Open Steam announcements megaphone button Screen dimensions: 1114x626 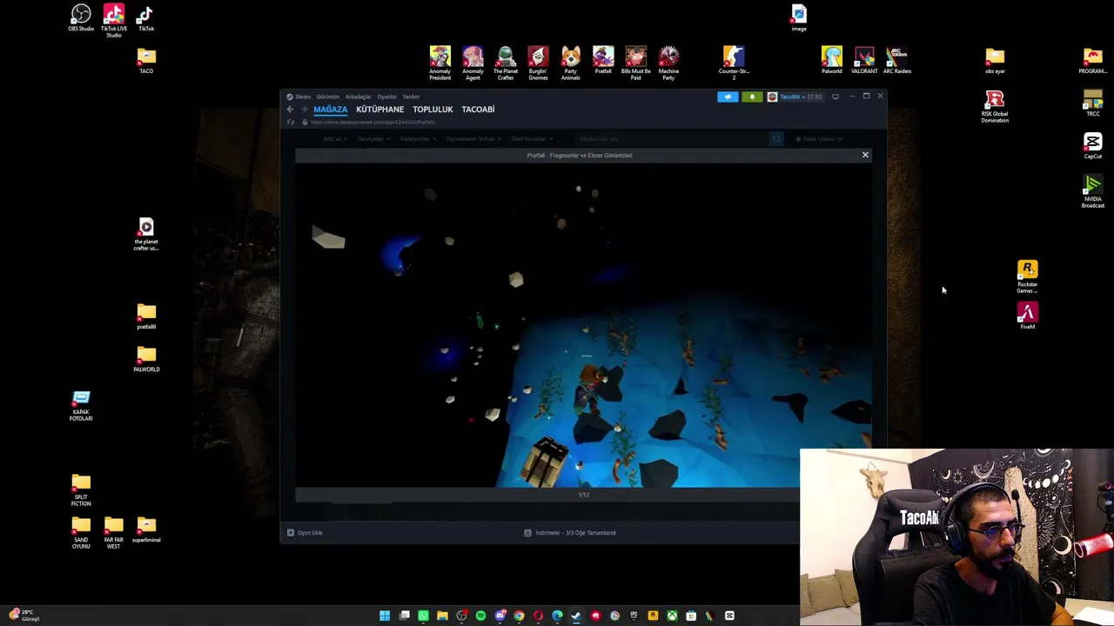point(728,97)
